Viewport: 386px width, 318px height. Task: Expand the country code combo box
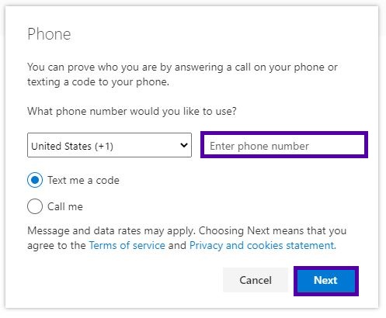110,145
